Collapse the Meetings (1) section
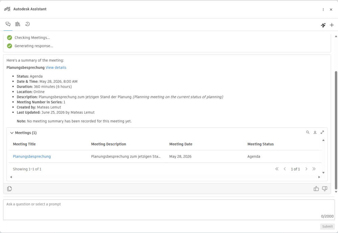Image resolution: width=338 pixels, height=233 pixels. click(x=12, y=133)
